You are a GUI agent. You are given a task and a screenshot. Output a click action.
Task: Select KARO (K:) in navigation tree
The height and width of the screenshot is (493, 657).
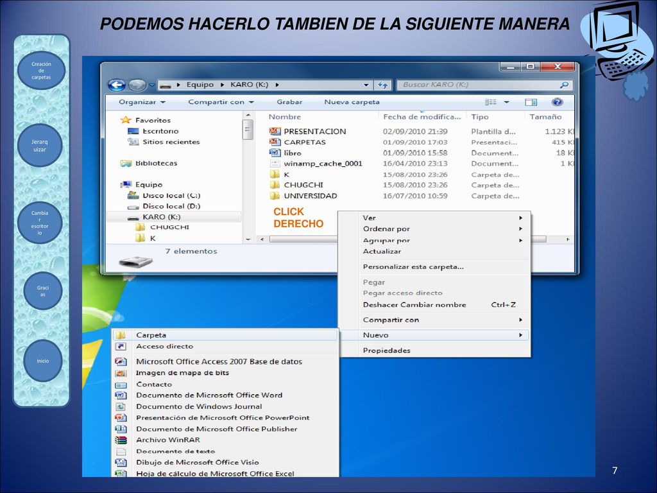[161, 217]
